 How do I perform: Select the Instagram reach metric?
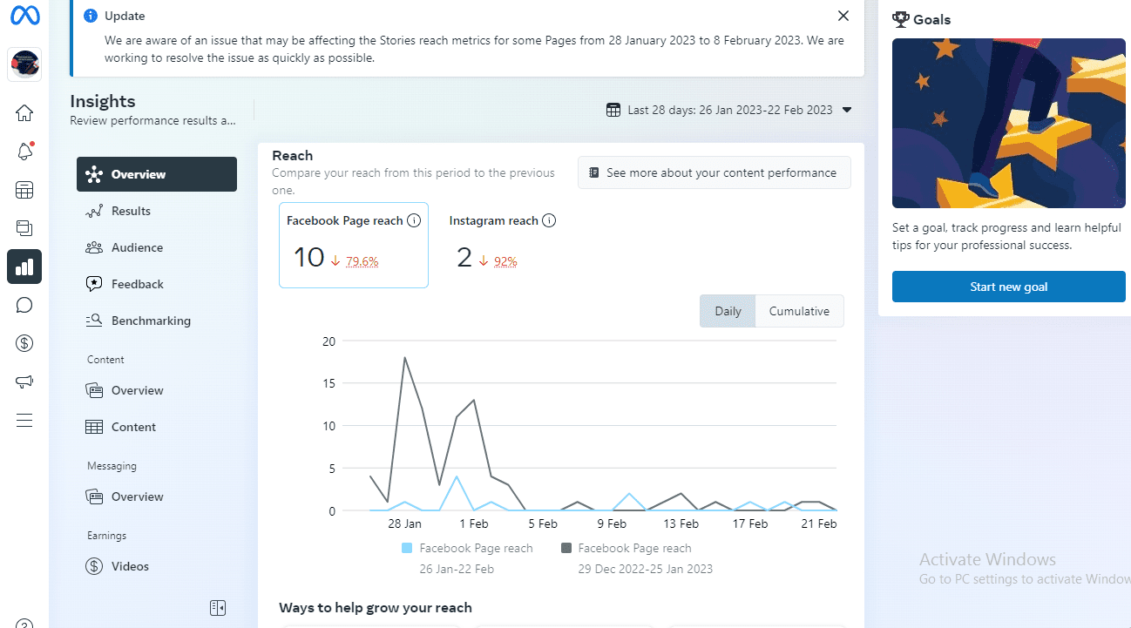[503, 246]
